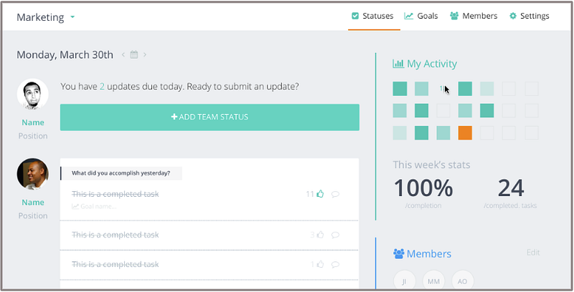Switch to the Statuses tab
Viewport: 574px width, 292px height.
[373, 16]
